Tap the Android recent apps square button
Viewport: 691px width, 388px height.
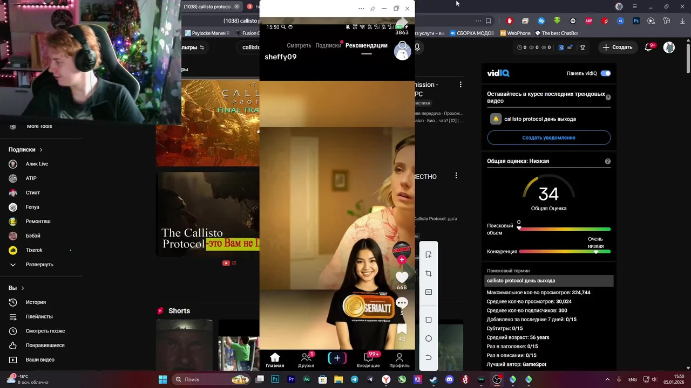(x=429, y=320)
